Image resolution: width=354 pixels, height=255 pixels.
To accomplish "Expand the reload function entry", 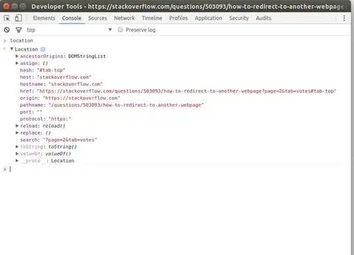I will 17,126.
